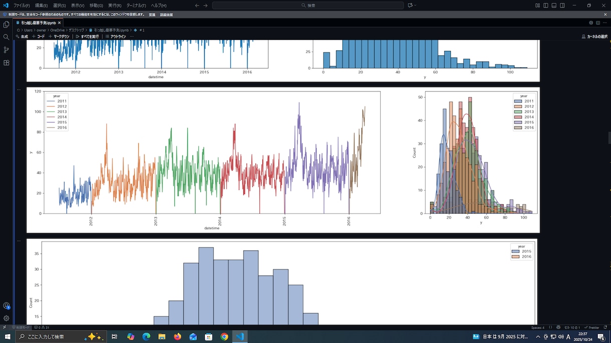
Task: Open the ターミナル(T) menu
Action: pos(136,5)
